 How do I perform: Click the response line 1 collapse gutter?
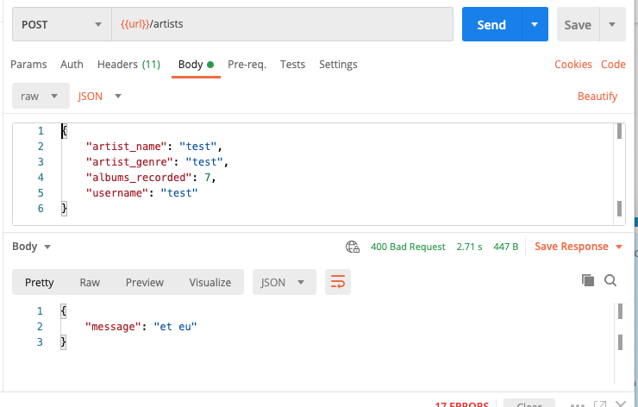pyautogui.click(x=52, y=310)
